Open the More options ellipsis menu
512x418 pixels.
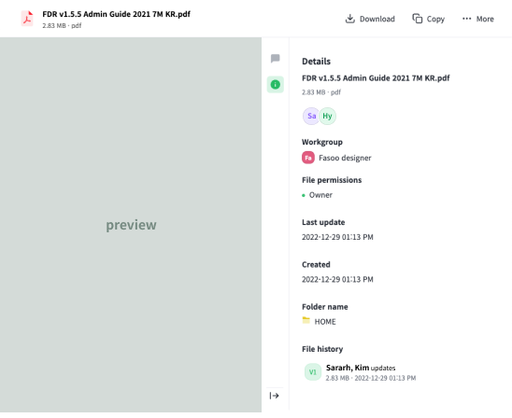pos(466,19)
